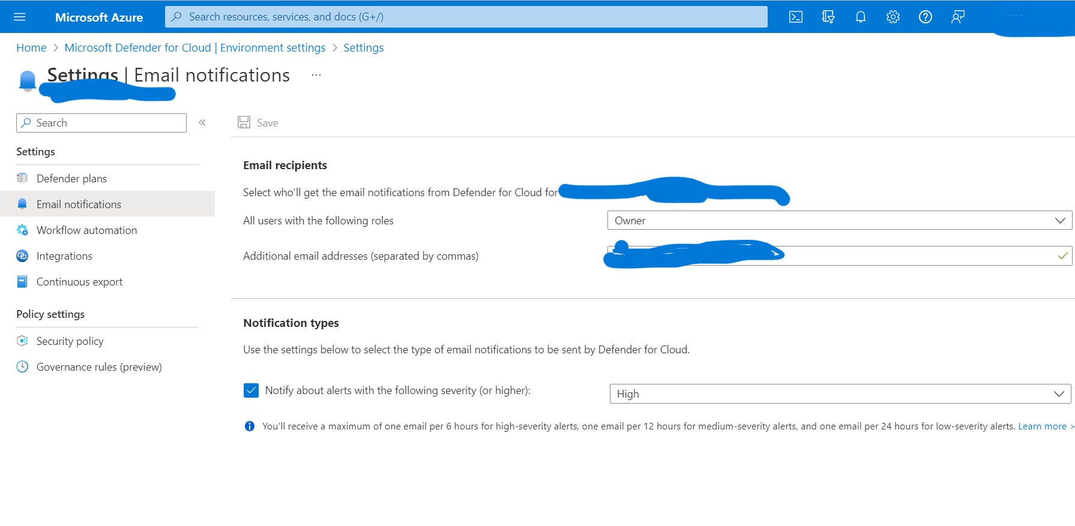Open the Azure portal hamburger menu
The height and width of the screenshot is (526, 1075).
tap(19, 17)
